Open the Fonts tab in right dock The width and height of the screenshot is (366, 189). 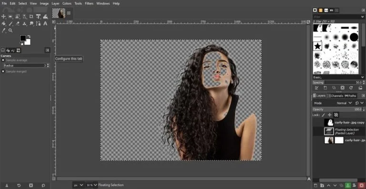[326, 10]
